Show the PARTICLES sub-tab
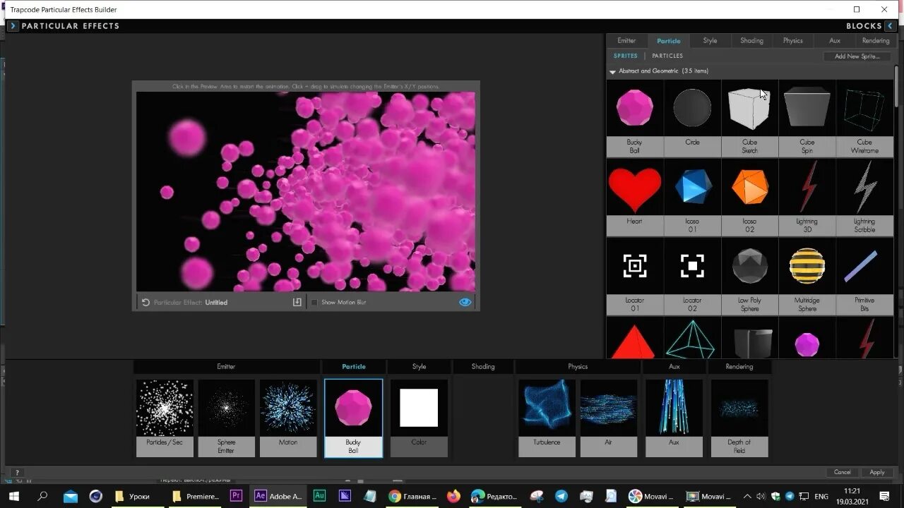904x508 pixels. [667, 56]
